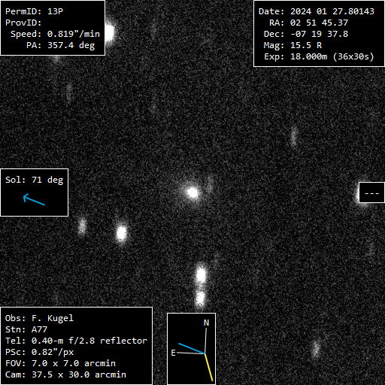Click the observer name F. Kugel

(x=53, y=318)
